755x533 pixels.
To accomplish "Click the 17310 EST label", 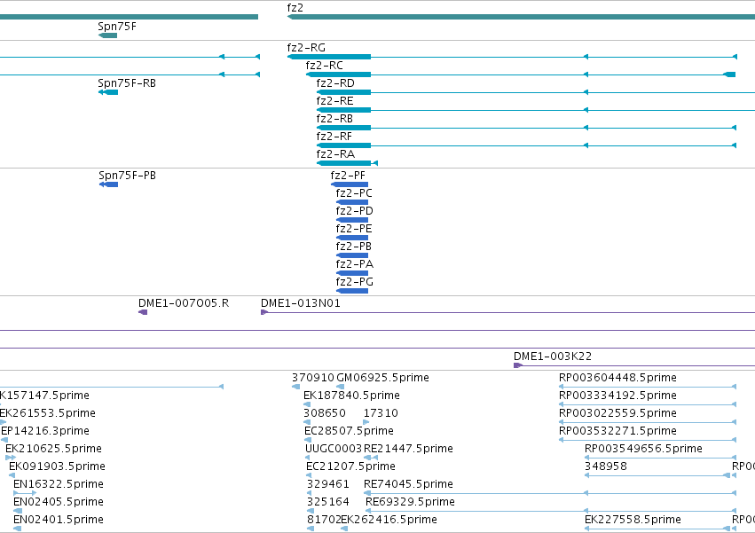I will coord(381,413).
